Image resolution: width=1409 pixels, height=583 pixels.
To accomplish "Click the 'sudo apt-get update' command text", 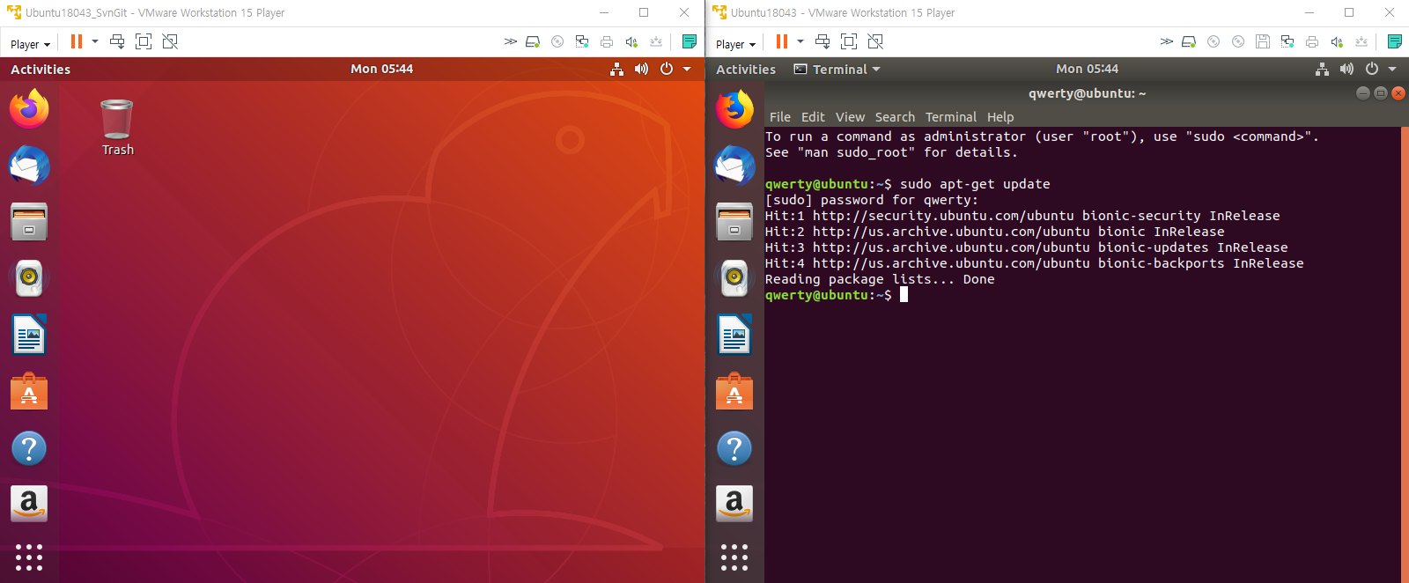I will pyautogui.click(x=975, y=184).
